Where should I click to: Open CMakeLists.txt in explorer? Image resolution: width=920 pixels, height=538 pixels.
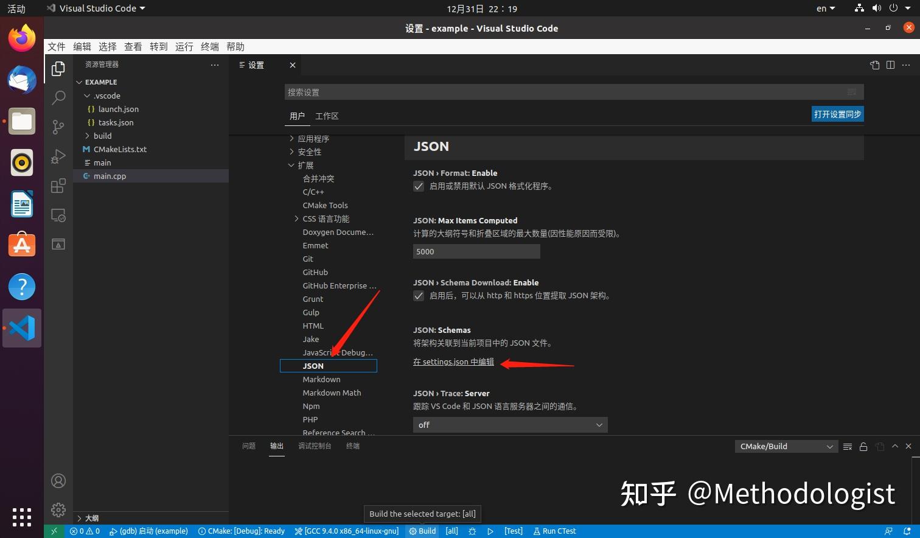pyautogui.click(x=120, y=149)
